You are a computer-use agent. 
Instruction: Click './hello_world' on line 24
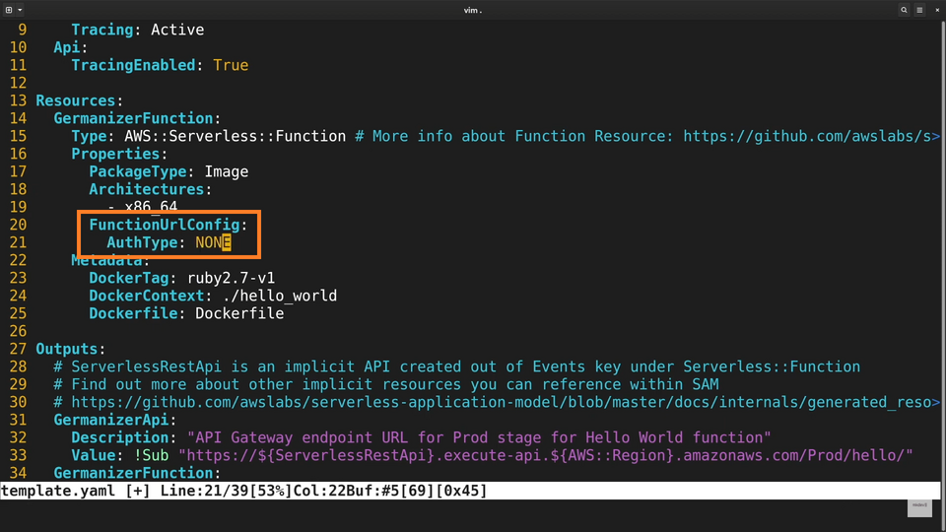pos(279,296)
